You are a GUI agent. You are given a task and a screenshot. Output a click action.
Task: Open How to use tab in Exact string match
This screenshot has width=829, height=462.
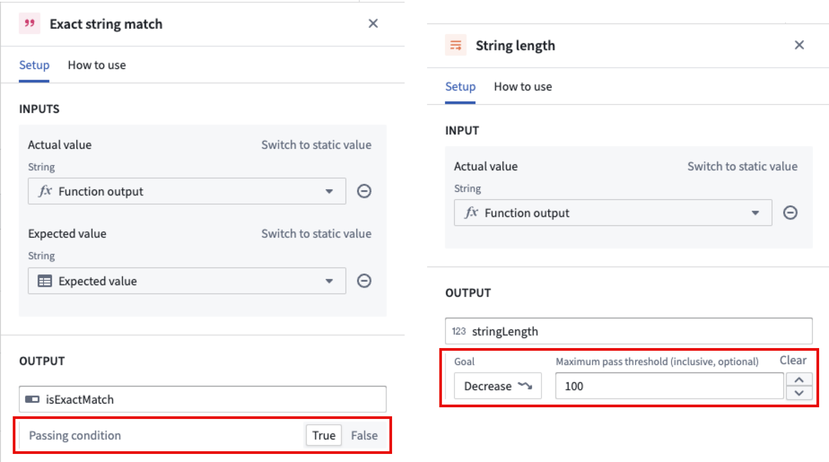pos(96,65)
